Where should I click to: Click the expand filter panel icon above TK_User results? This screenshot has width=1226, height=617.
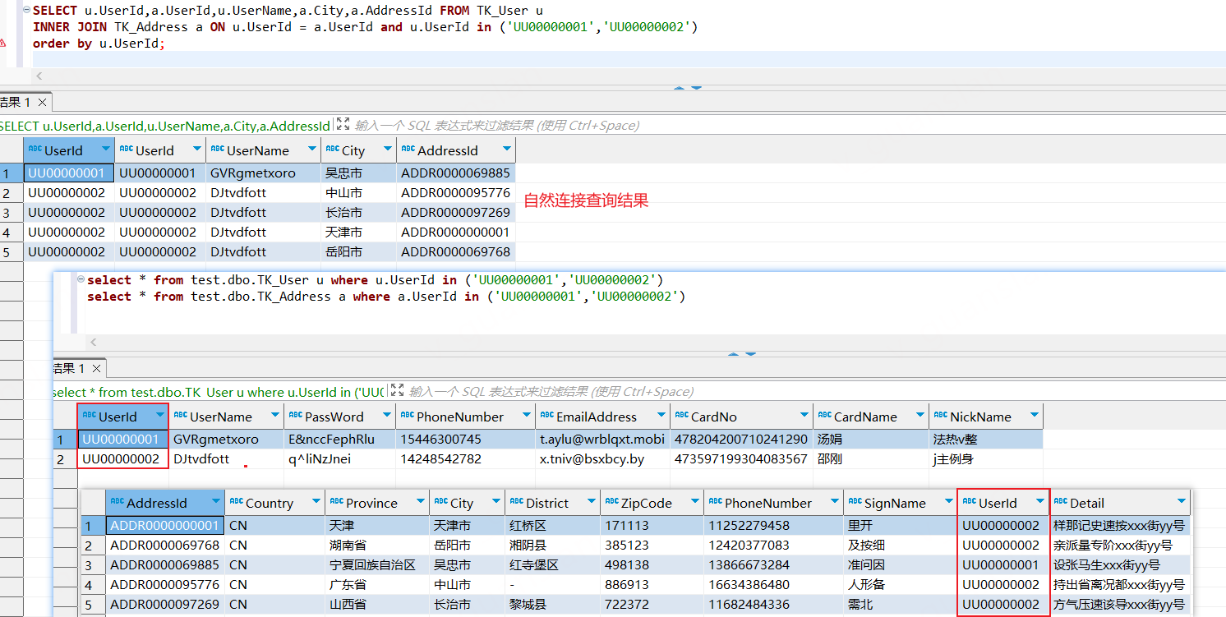tap(397, 391)
